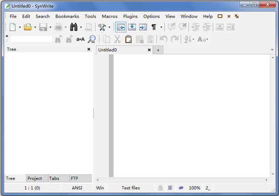Click the Print icon
This screenshot has width=279, height=196.
coord(59,27)
